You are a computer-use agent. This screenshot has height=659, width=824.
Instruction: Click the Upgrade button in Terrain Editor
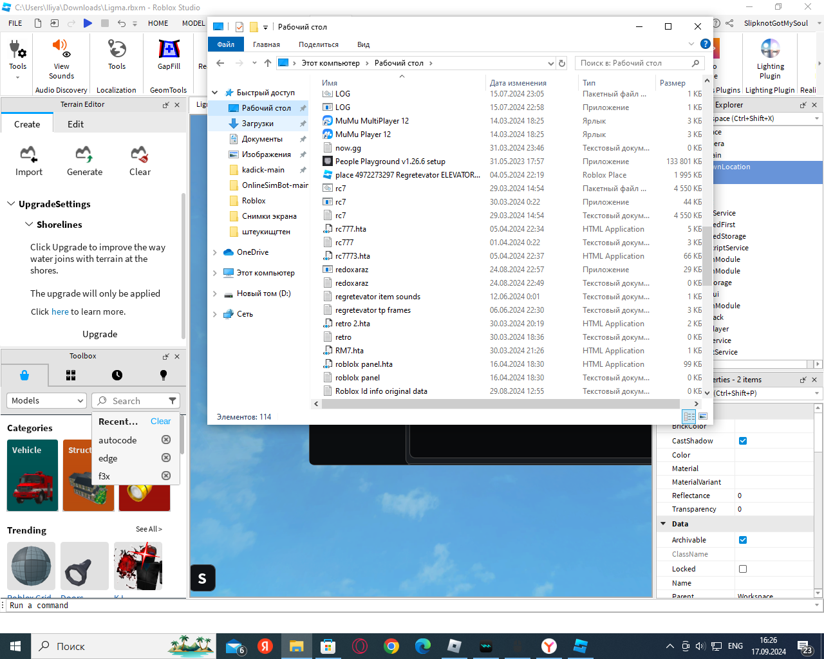tap(100, 334)
